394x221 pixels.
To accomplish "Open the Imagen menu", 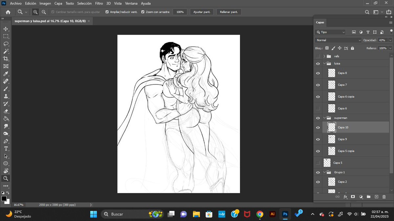I will coord(45,3).
